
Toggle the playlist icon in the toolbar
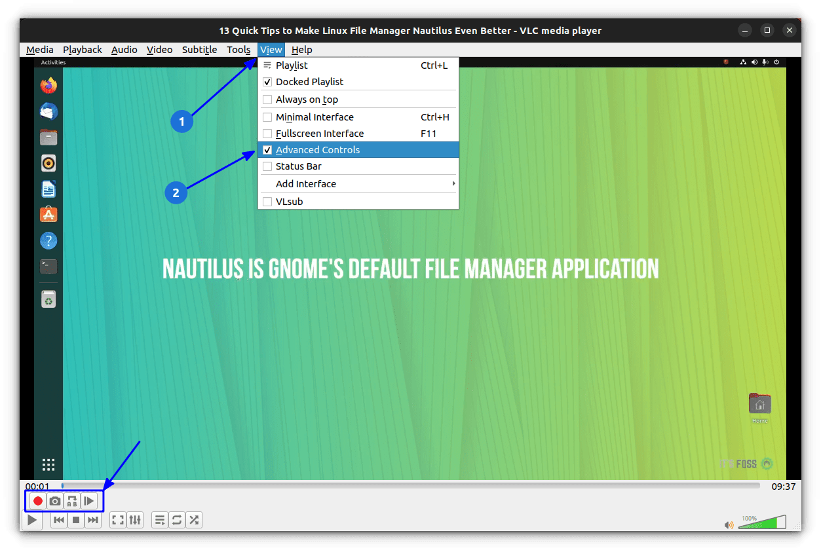click(x=160, y=521)
